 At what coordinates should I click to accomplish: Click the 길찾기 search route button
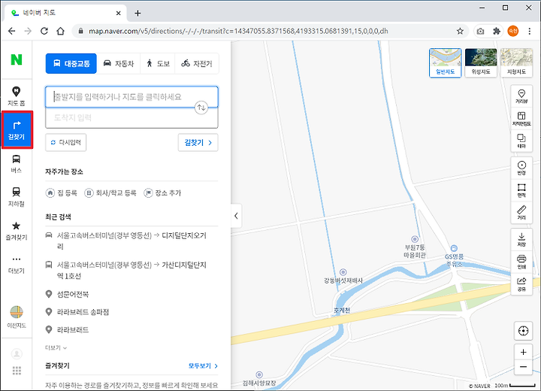click(x=198, y=142)
